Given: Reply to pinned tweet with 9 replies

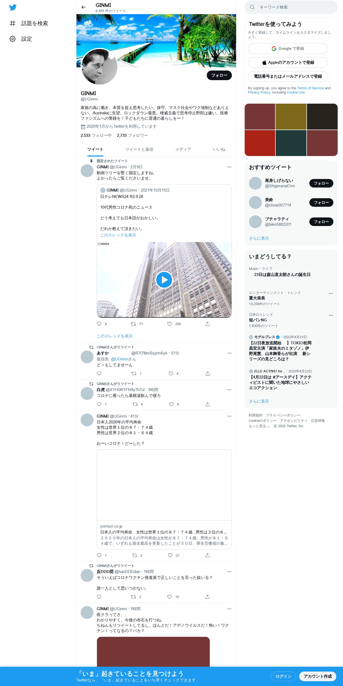Looking at the screenshot, I should coord(99,324).
